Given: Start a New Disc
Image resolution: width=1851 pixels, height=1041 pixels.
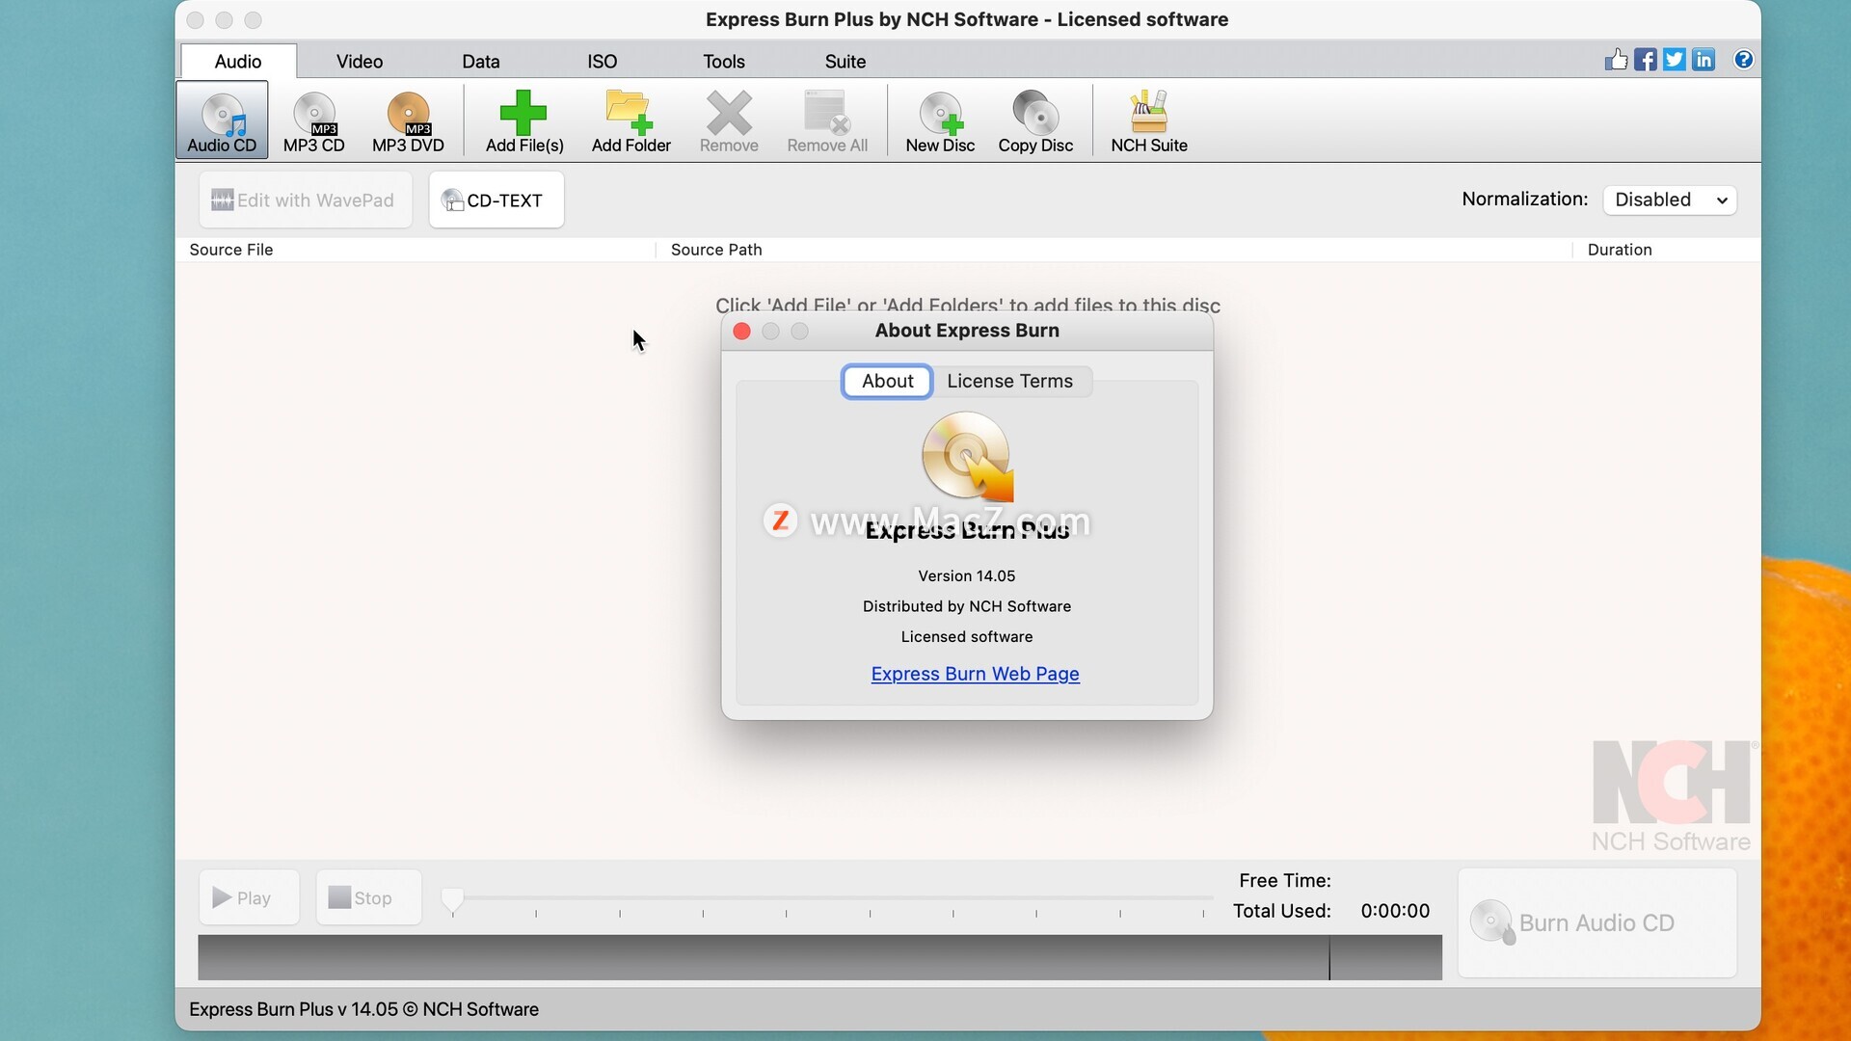Looking at the screenshot, I should tap(940, 120).
